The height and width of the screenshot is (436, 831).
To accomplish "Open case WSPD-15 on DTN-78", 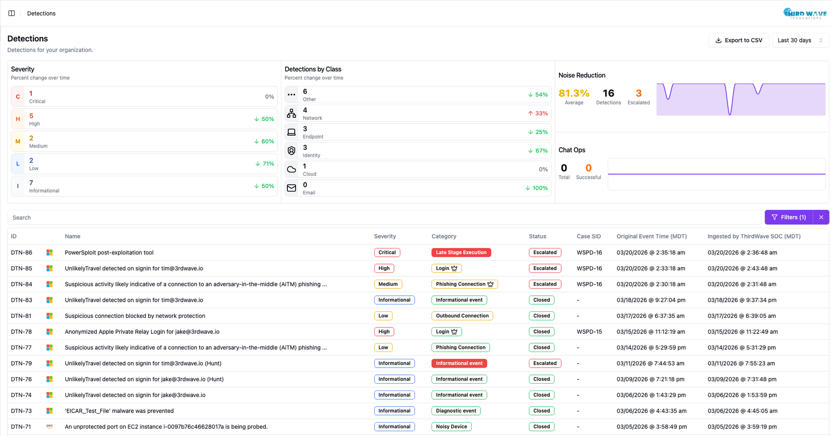I will point(589,332).
